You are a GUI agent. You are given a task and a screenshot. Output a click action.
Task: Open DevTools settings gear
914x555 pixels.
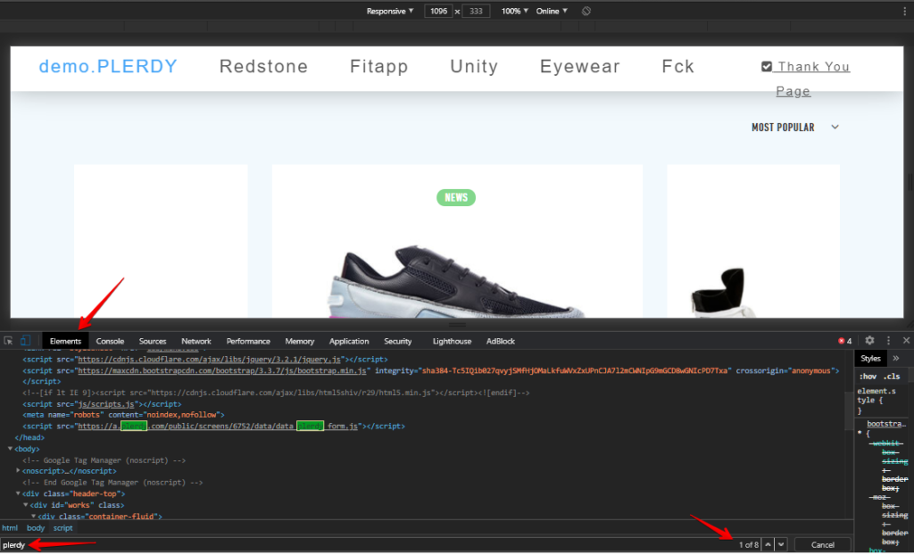[869, 341]
